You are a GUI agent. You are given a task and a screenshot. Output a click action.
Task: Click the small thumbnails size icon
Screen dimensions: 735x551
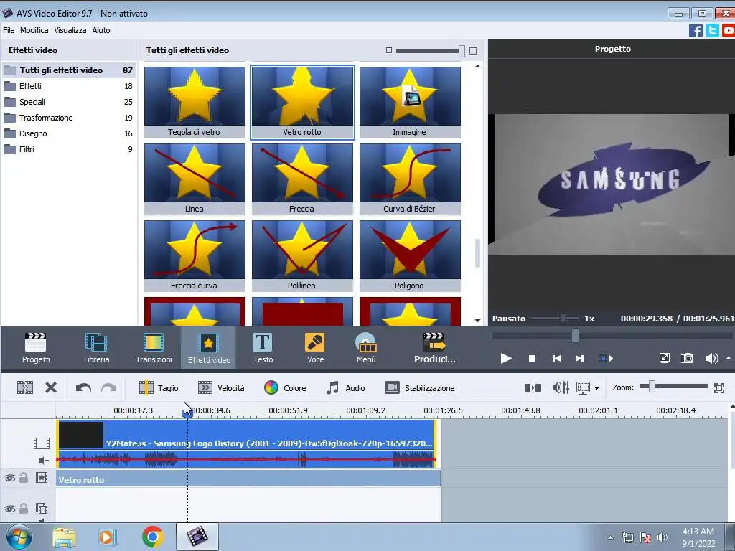(388, 50)
